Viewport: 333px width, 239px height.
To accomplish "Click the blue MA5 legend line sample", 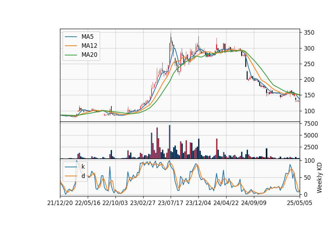I will pos(71,37).
